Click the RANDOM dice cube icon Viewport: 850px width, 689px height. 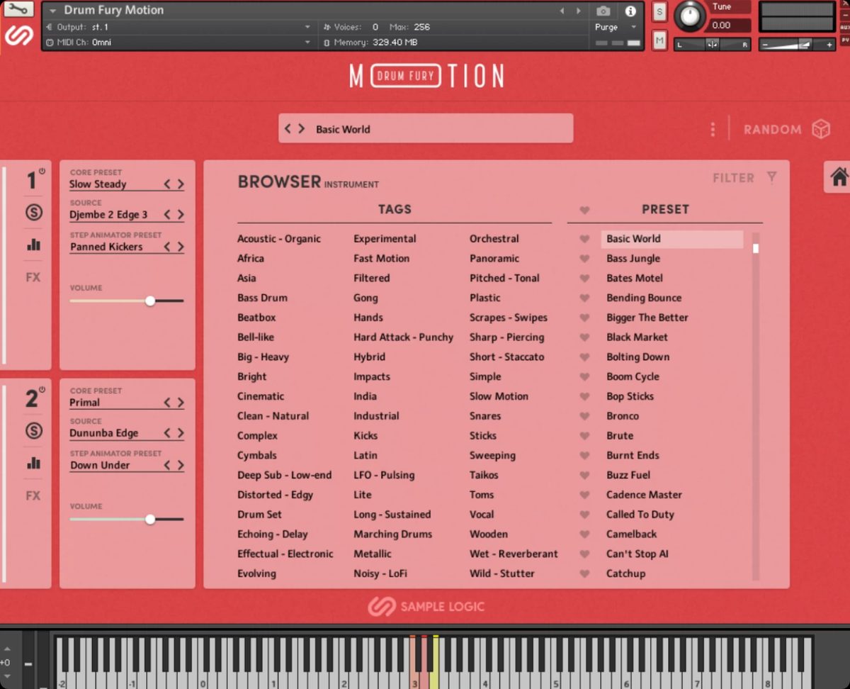coord(821,129)
